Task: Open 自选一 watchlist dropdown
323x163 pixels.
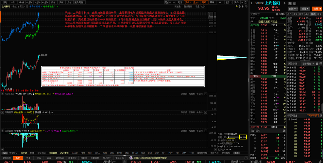Action: pyautogui.click(x=293, y=8)
